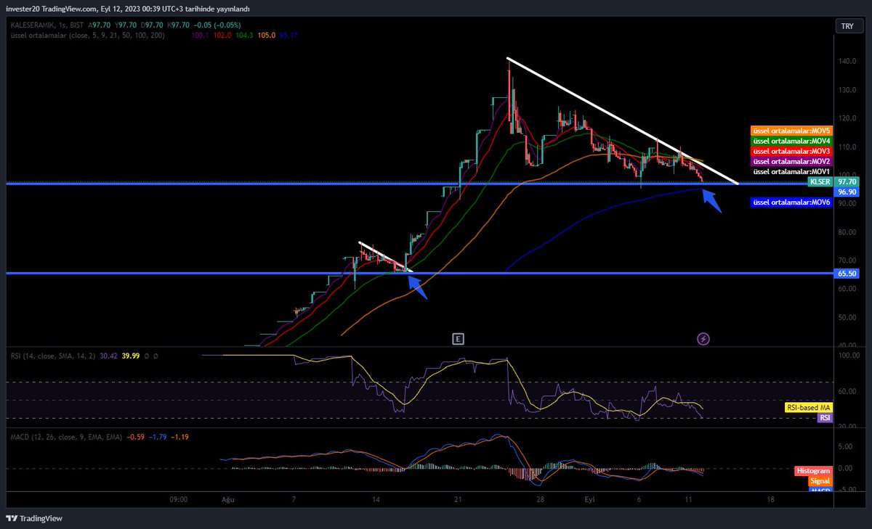Click the red MOV3 indicator label
This screenshot has height=529, width=872.
click(x=791, y=151)
